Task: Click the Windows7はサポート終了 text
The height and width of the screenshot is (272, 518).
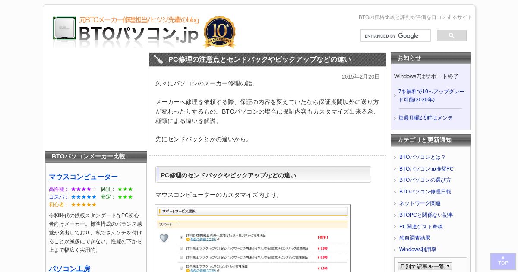Action: (x=426, y=76)
